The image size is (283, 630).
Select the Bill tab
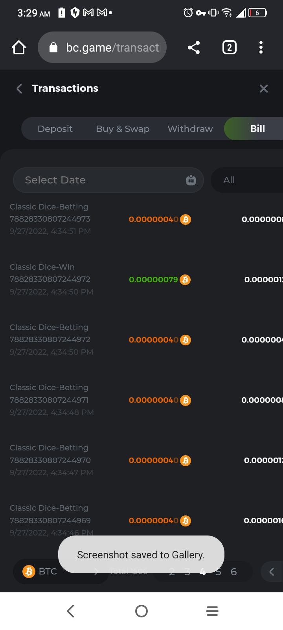coord(257,129)
